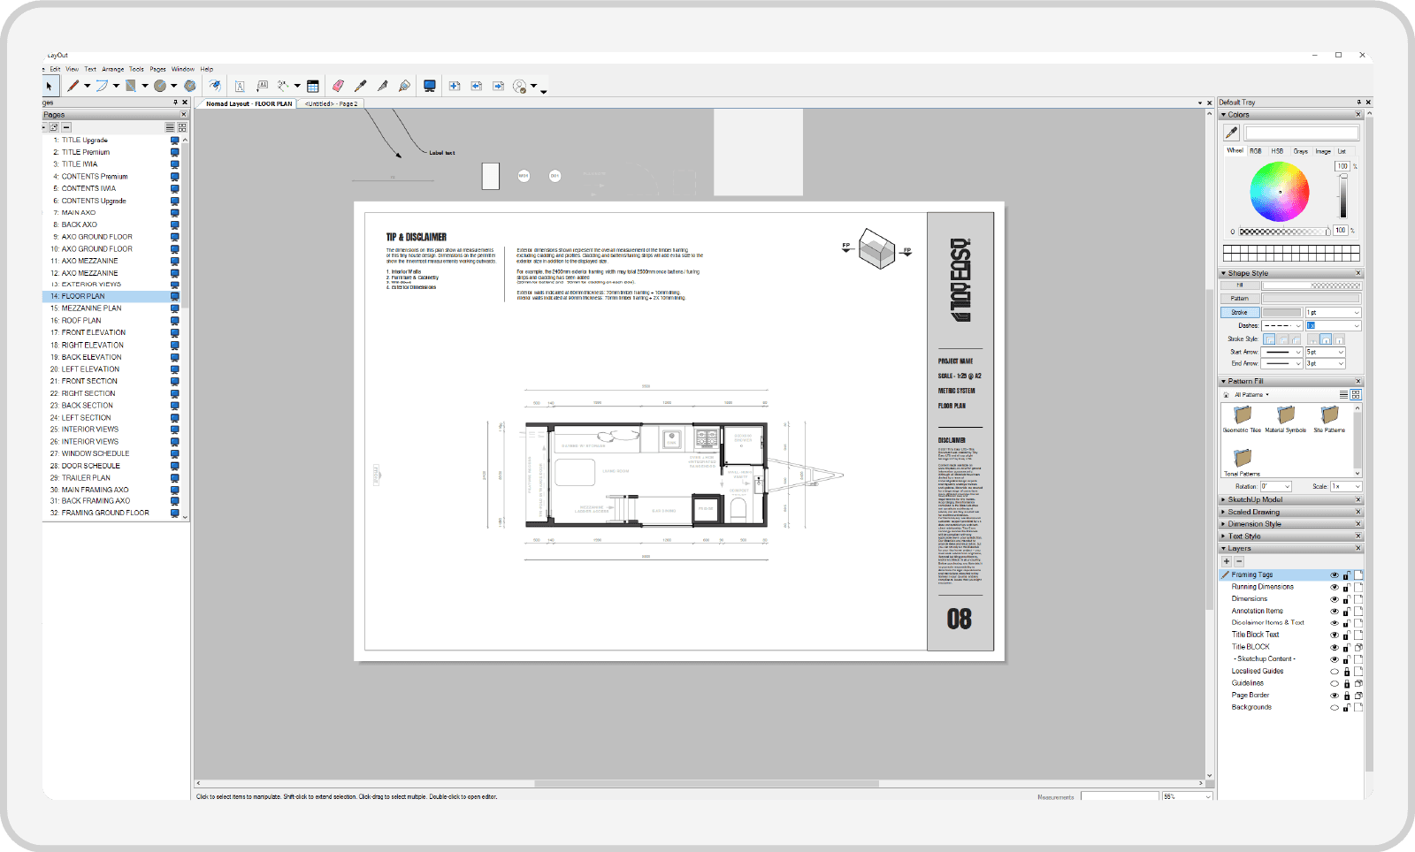This screenshot has width=1415, height=852.
Task: Hide the Annotation Items layer
Action: [x=1335, y=611]
